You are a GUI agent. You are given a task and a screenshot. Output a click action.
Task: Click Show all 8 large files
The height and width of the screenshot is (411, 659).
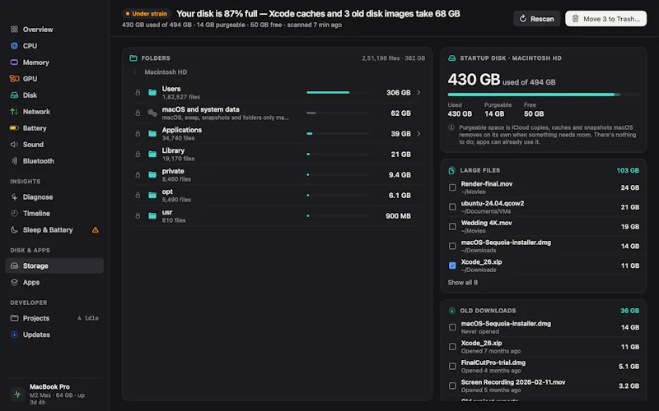[462, 282]
